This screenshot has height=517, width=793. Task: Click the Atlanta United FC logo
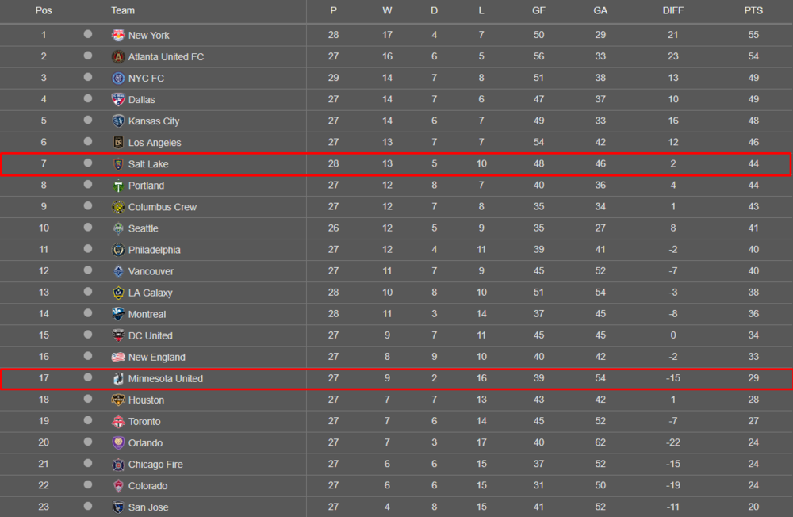click(x=118, y=56)
